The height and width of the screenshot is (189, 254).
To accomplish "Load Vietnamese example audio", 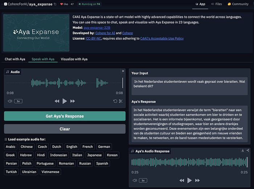I will coord(50,172).
